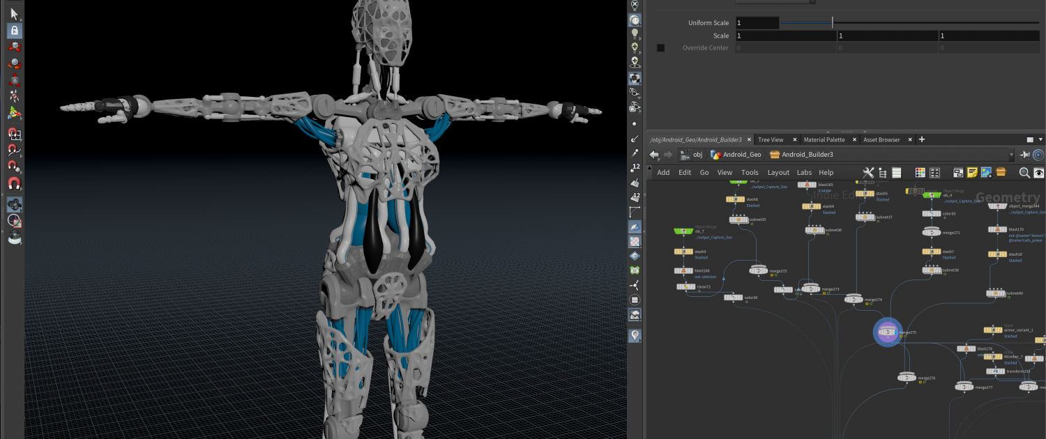Click the add background image icon
Image resolution: width=1046 pixels, height=439 pixels.
tap(986, 173)
